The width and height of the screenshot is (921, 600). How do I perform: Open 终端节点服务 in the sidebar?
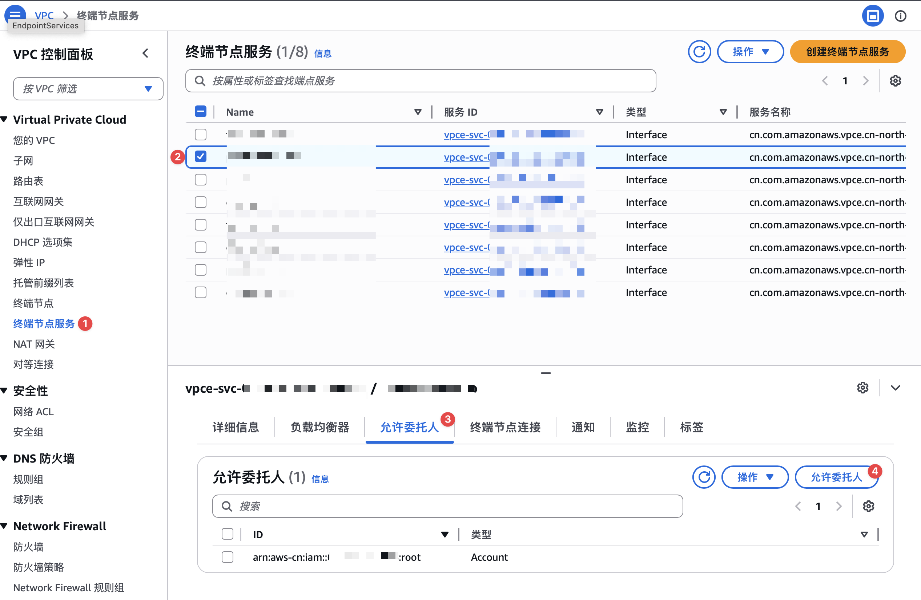click(x=44, y=324)
